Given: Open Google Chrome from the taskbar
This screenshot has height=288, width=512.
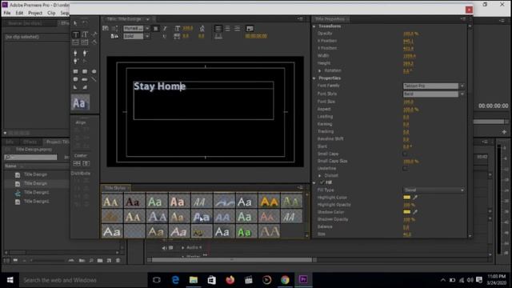Looking at the screenshot, I should [285, 280].
